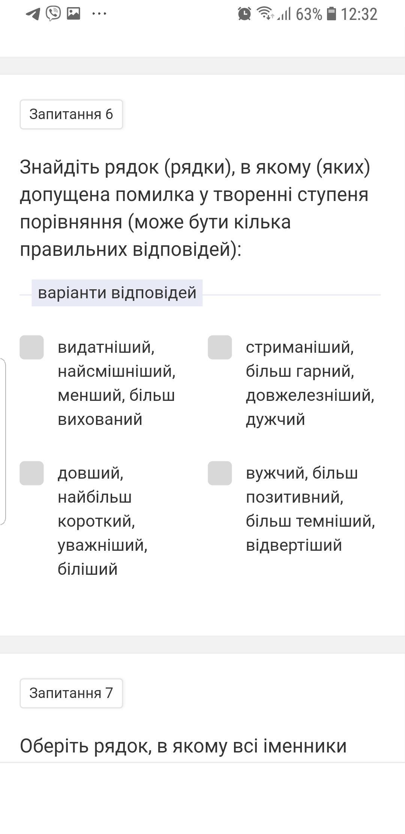The image size is (405, 834).
Task: Tap the 'варіанти відповідей' header
Action: click(117, 293)
